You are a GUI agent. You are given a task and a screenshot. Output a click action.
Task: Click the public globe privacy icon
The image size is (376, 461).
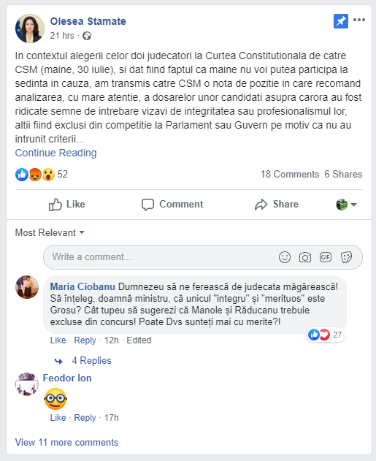pyautogui.click(x=87, y=36)
